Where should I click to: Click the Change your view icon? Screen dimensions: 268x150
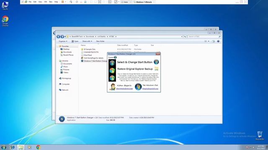[206, 41]
